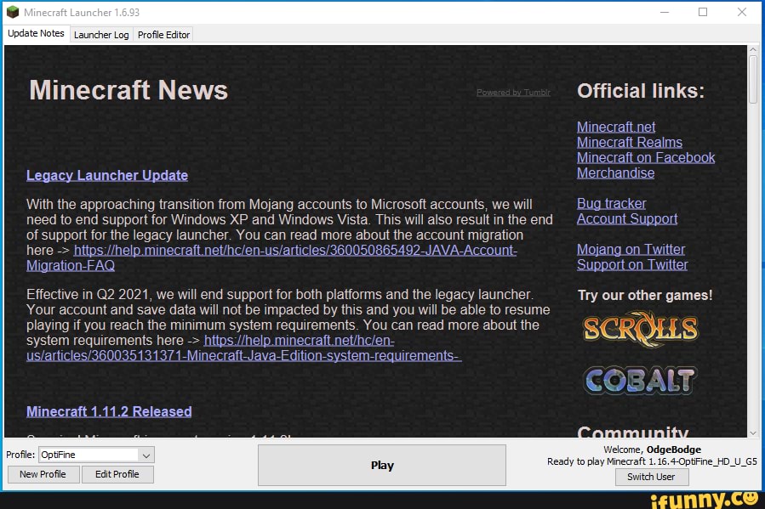
Task: Open the Profile Editor tab
Action: tap(163, 35)
